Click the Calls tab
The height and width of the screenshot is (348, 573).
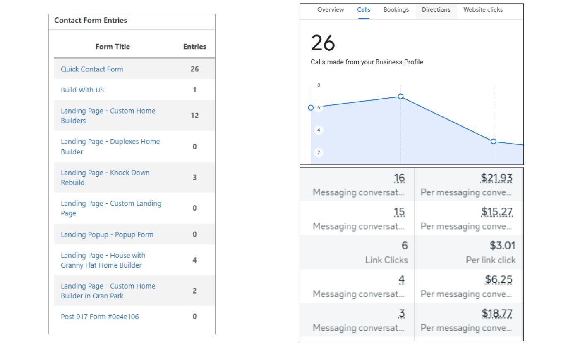364,9
